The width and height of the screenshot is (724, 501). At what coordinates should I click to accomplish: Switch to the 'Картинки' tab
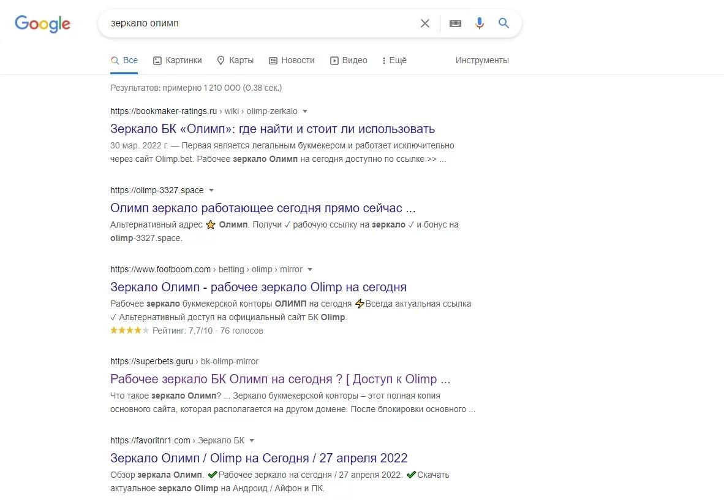click(x=178, y=61)
